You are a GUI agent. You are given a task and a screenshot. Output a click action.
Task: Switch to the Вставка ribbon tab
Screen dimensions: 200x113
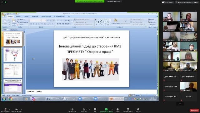click(x=18, y=17)
